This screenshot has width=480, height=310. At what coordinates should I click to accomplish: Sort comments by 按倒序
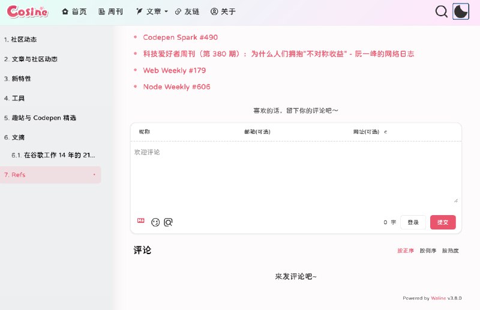pos(428,251)
